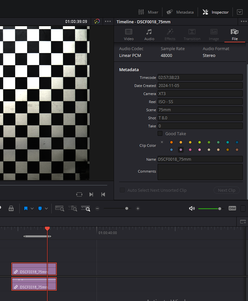The height and width of the screenshot is (301, 248).
Task: Click the full extent zoom icon
Action: (x=60, y=209)
